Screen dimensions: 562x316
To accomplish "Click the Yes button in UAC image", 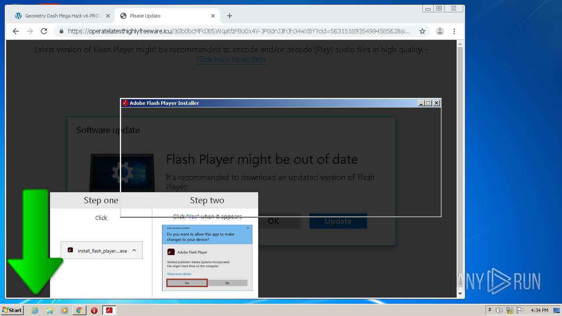I will (x=187, y=283).
